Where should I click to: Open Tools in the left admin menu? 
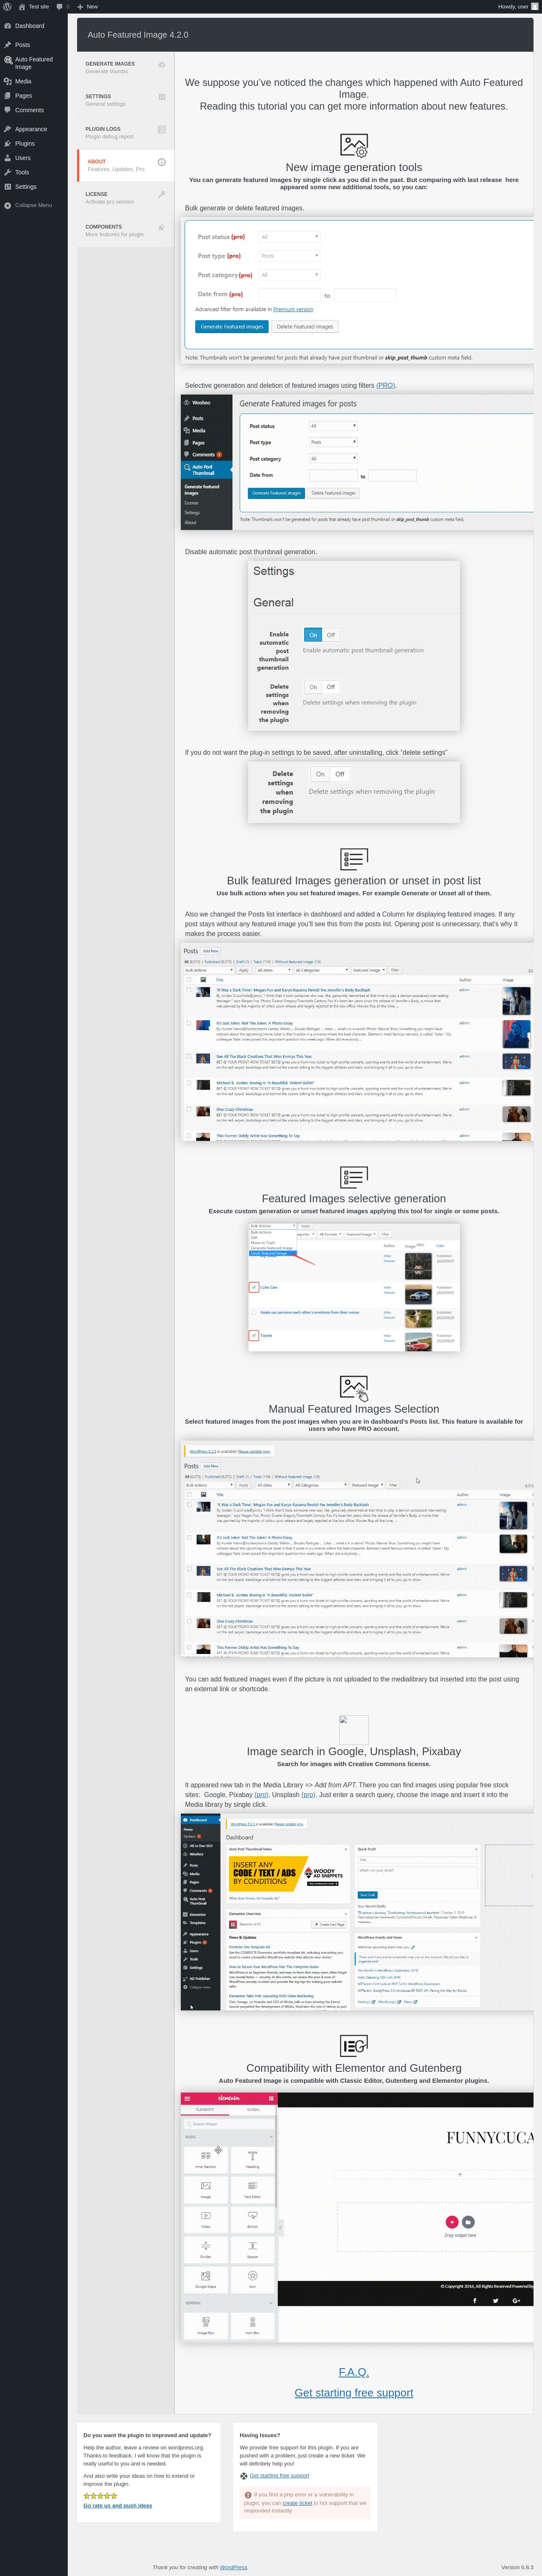[x=34, y=172]
